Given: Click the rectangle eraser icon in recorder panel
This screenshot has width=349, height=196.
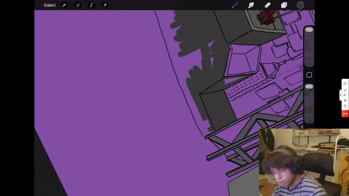Looking at the screenshot, I should [x=345, y=95].
